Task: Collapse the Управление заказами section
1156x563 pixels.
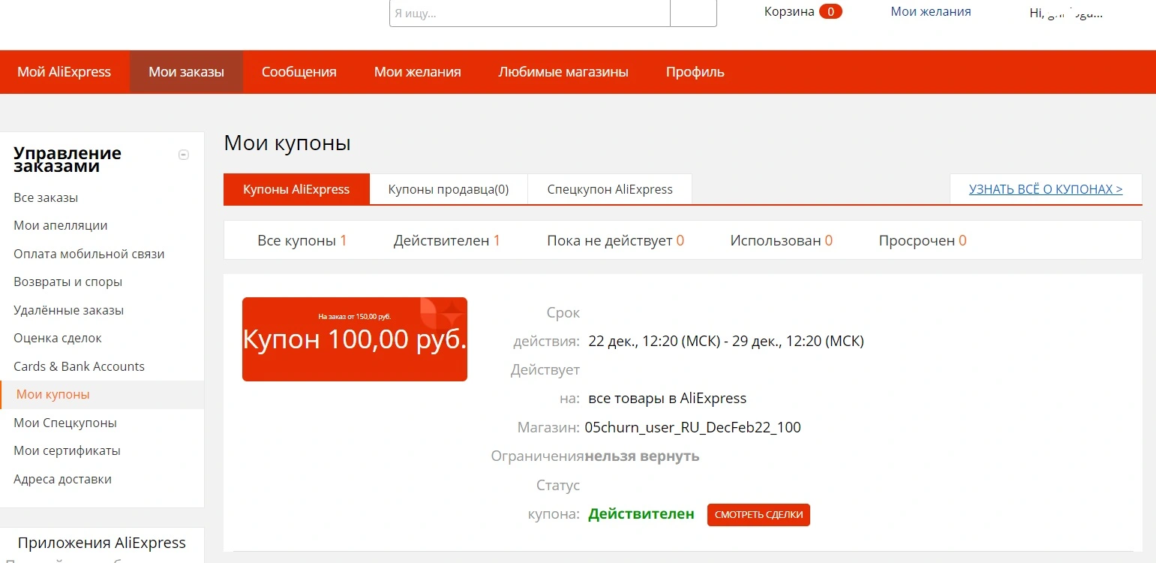Action: click(x=183, y=155)
